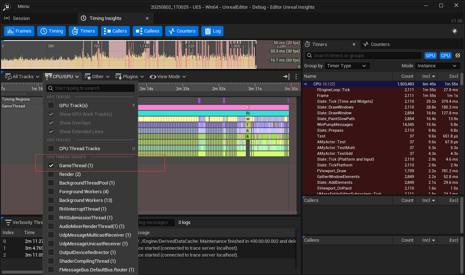Sort timers by Name column

(x=347, y=76)
